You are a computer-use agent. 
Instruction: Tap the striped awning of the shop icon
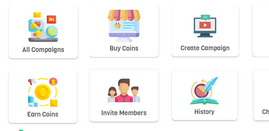[x=124, y=15]
